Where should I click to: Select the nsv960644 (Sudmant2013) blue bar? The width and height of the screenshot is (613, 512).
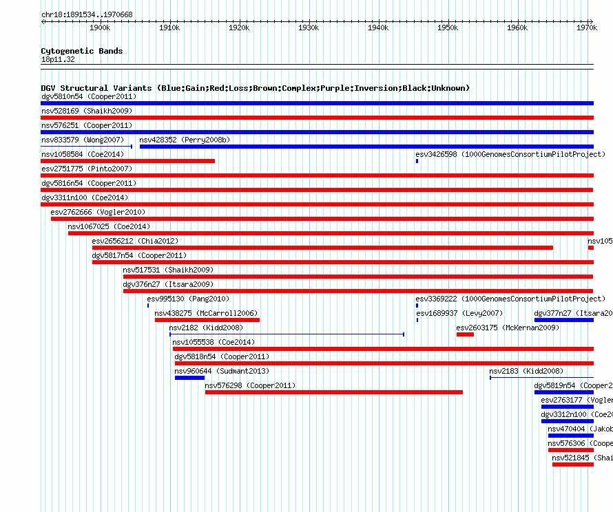189,378
